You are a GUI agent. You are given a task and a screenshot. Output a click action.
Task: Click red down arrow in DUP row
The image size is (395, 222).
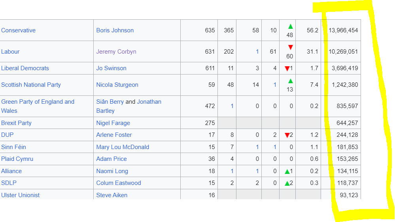pyautogui.click(x=287, y=135)
